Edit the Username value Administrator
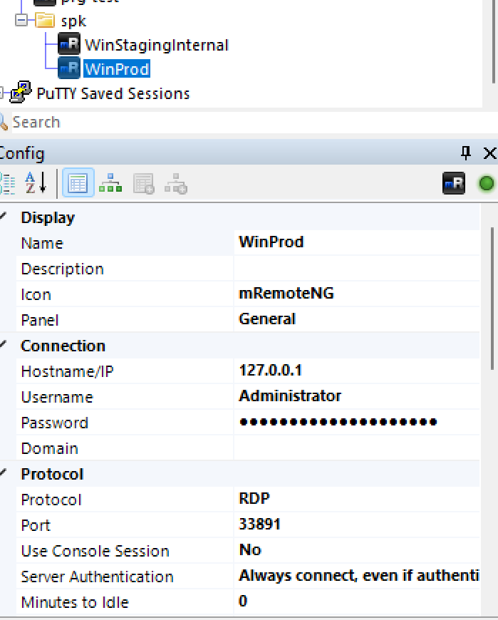This screenshot has height=620, width=498. click(357, 396)
